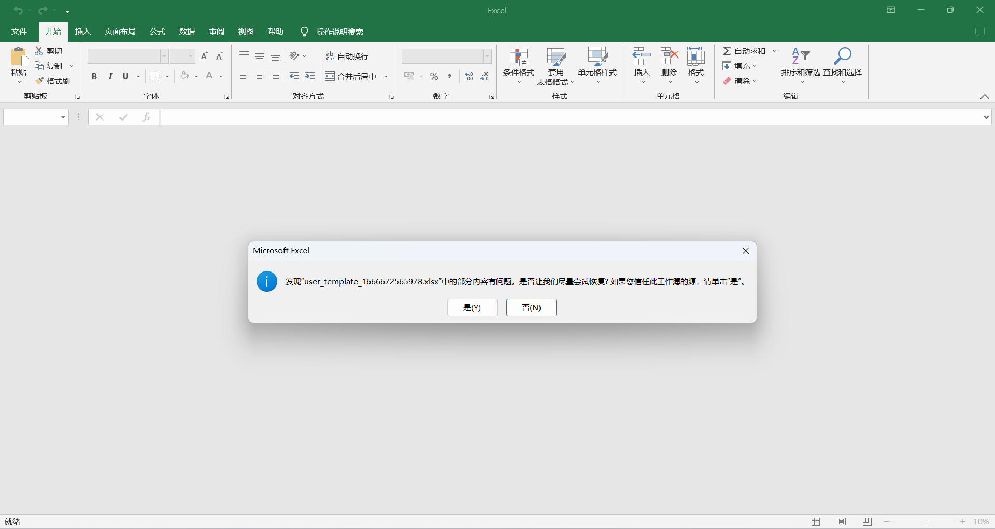Click the accounting number format icon
Viewport: 995px width, 529px height.
(x=408, y=76)
